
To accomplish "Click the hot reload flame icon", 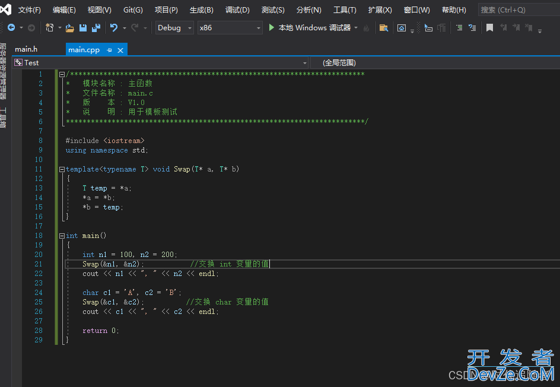I will pos(366,28).
